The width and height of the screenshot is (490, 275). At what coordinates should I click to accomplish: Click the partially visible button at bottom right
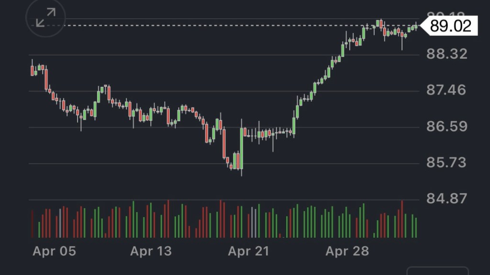coord(437,271)
